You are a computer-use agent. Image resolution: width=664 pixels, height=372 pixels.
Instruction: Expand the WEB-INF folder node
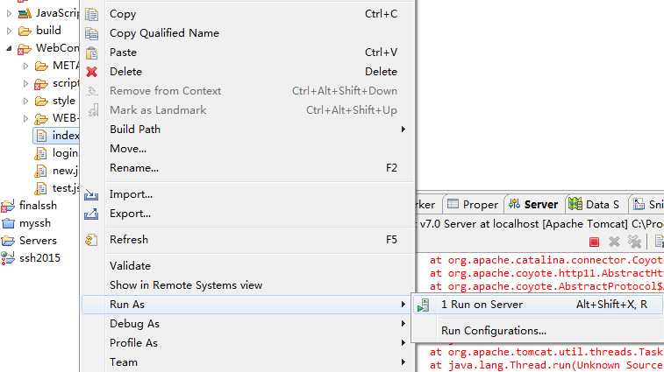(x=25, y=118)
